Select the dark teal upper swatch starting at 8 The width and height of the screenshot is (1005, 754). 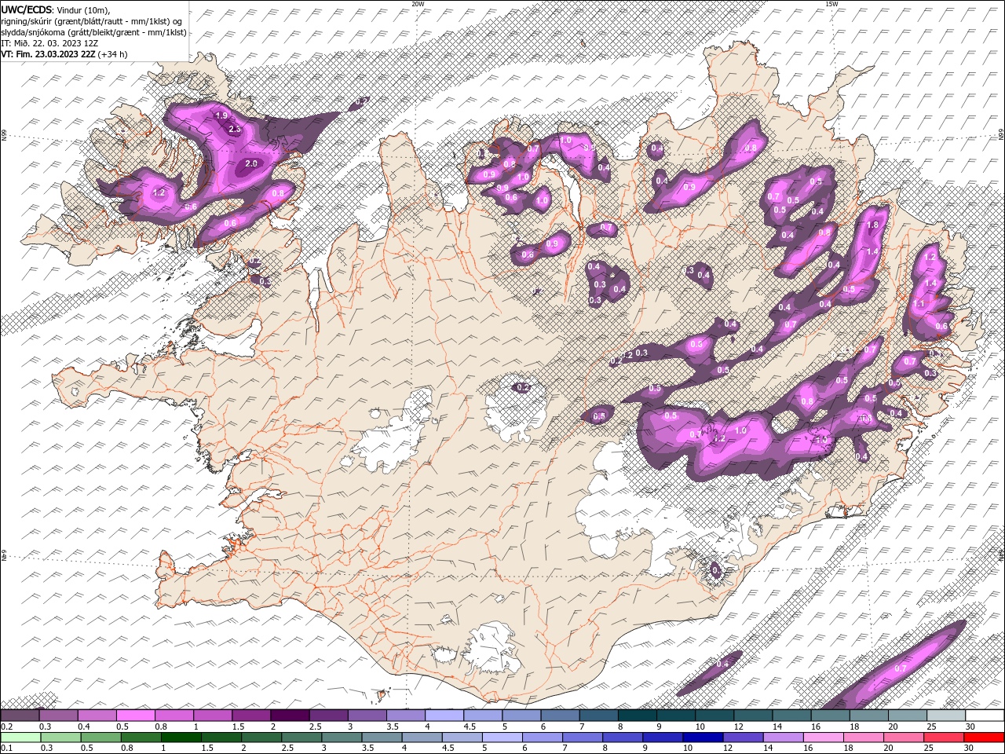pos(638,716)
